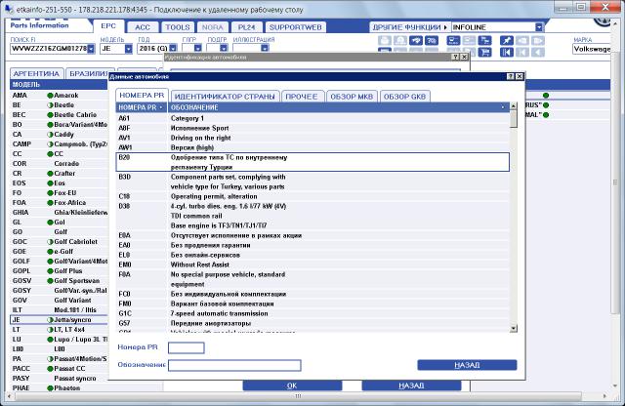Click НАЗАД next to the OK button
This screenshot has width=625, height=406.
pyautogui.click(x=411, y=386)
